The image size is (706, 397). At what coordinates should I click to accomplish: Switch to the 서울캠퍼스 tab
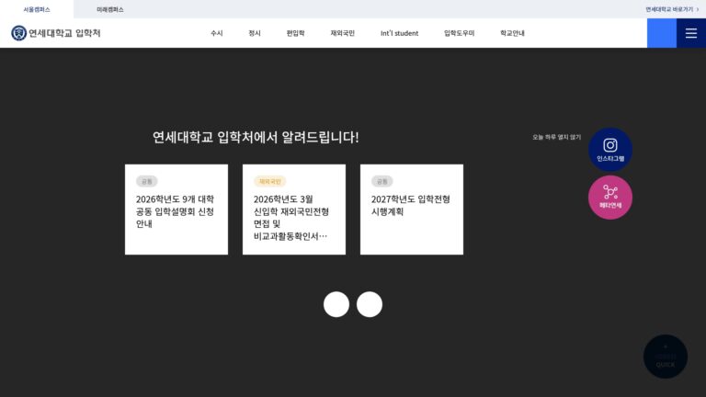tap(37, 9)
